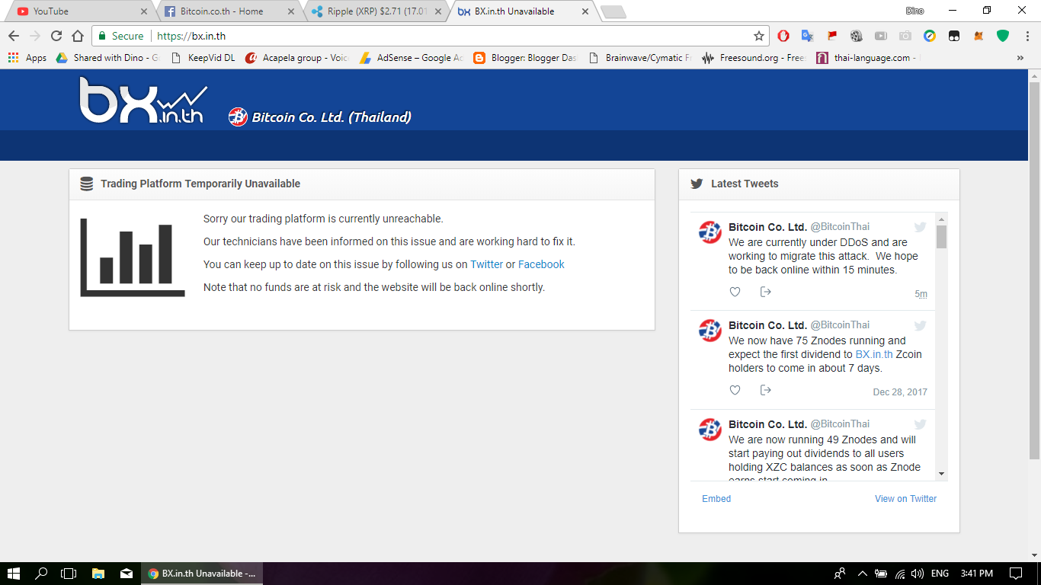
Task: Open a new tab button
Action: pos(613,11)
